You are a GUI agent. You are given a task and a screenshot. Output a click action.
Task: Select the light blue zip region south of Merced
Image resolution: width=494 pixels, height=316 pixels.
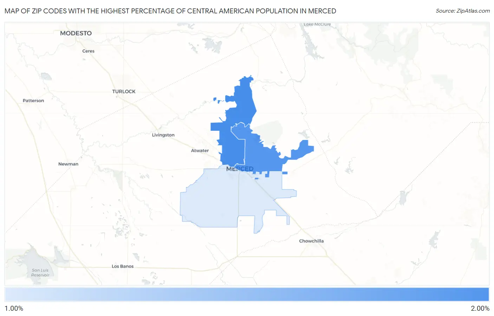(x=218, y=197)
